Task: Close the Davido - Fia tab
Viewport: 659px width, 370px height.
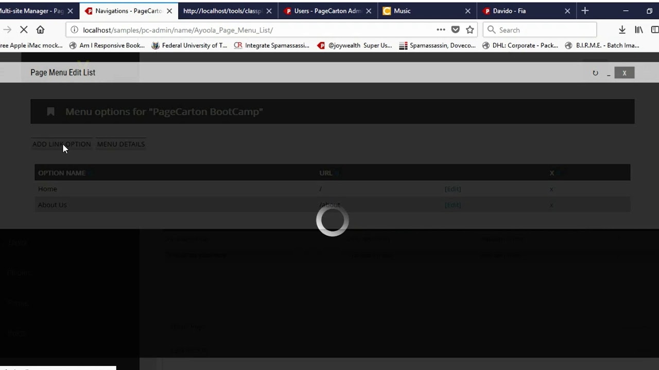Action: 567,11
